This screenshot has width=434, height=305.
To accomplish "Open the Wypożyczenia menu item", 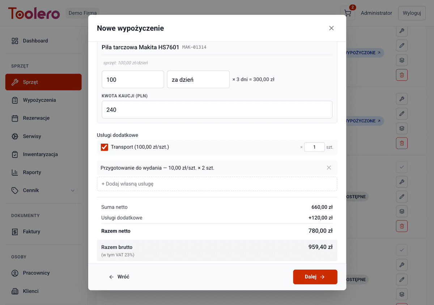I will (x=39, y=100).
